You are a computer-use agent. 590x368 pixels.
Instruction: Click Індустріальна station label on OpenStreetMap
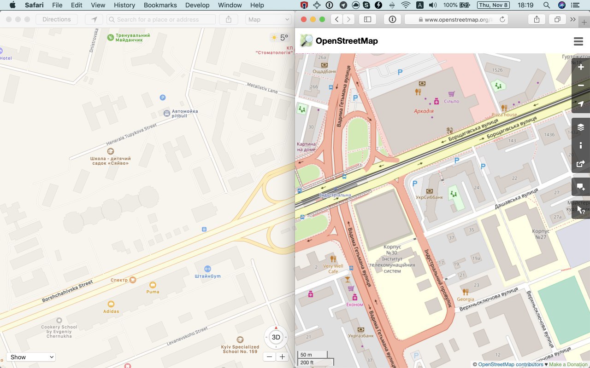click(x=335, y=195)
